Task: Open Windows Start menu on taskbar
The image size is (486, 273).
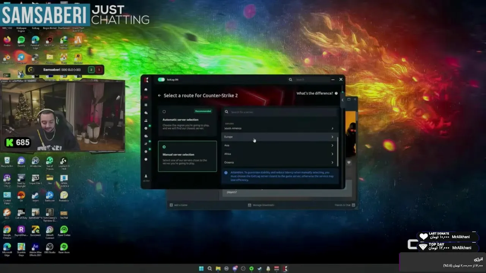Action: [201, 268]
